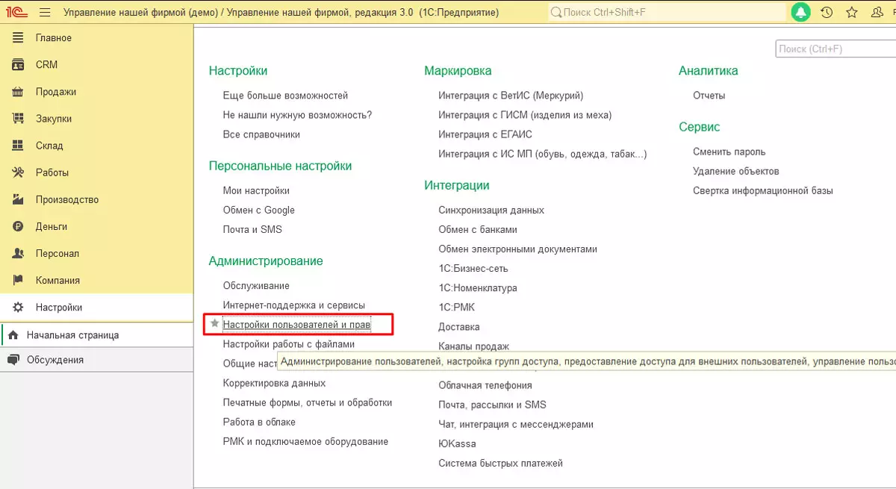This screenshot has height=489, width=896.
Task: Open the Компания section
Action: [x=57, y=280]
